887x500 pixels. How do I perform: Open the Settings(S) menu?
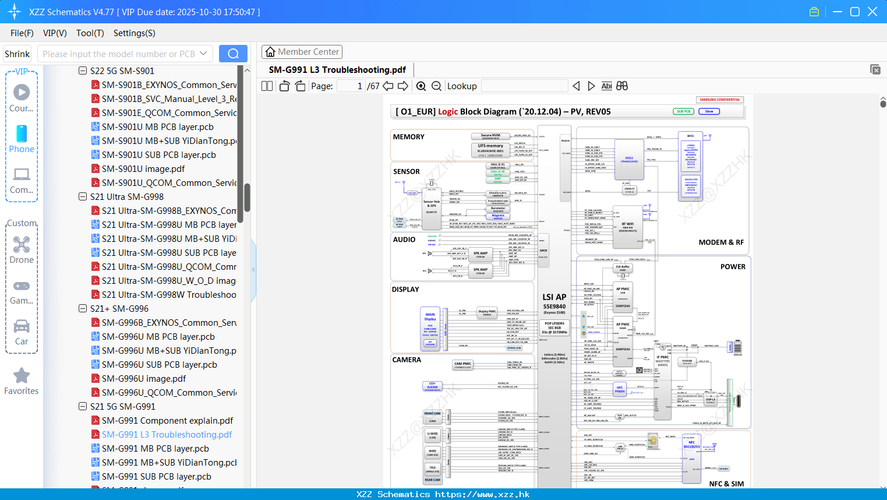pyautogui.click(x=135, y=33)
